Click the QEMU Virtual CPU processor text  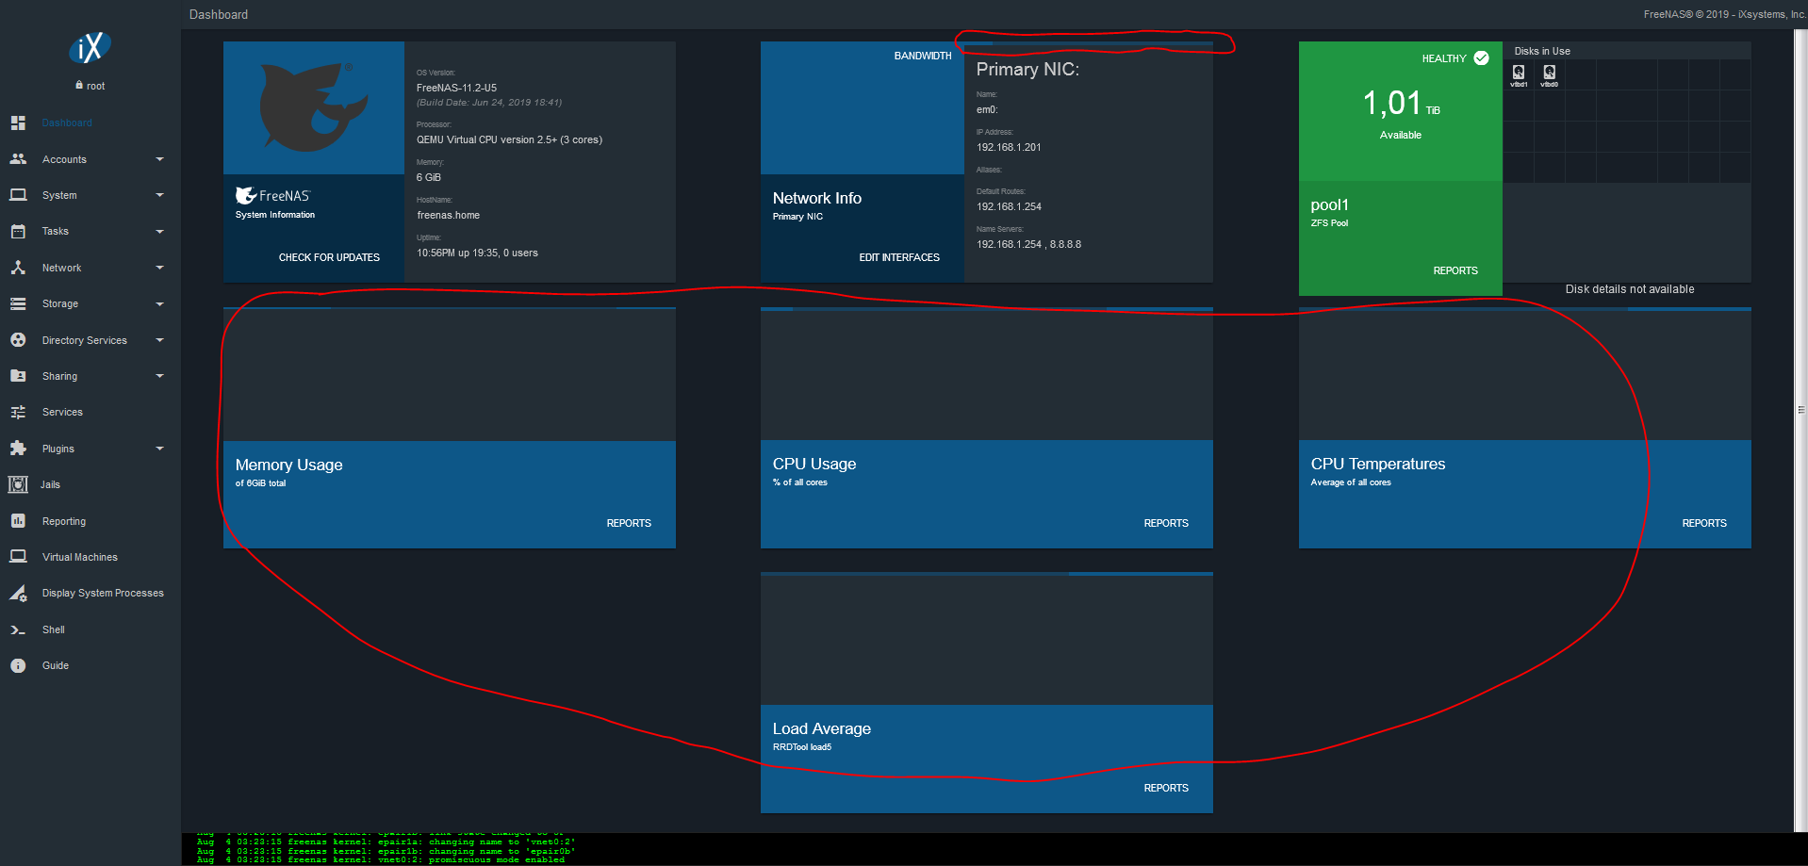tap(509, 139)
